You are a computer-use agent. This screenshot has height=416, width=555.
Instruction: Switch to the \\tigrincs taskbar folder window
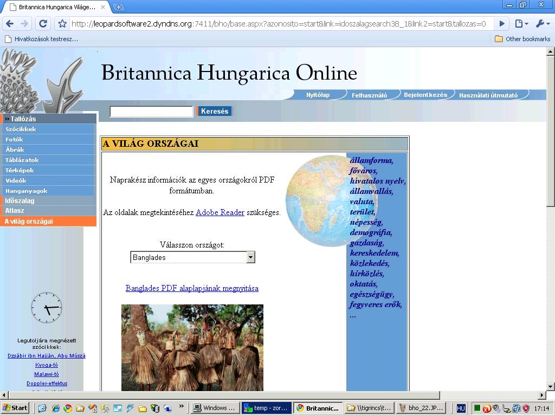click(369, 408)
